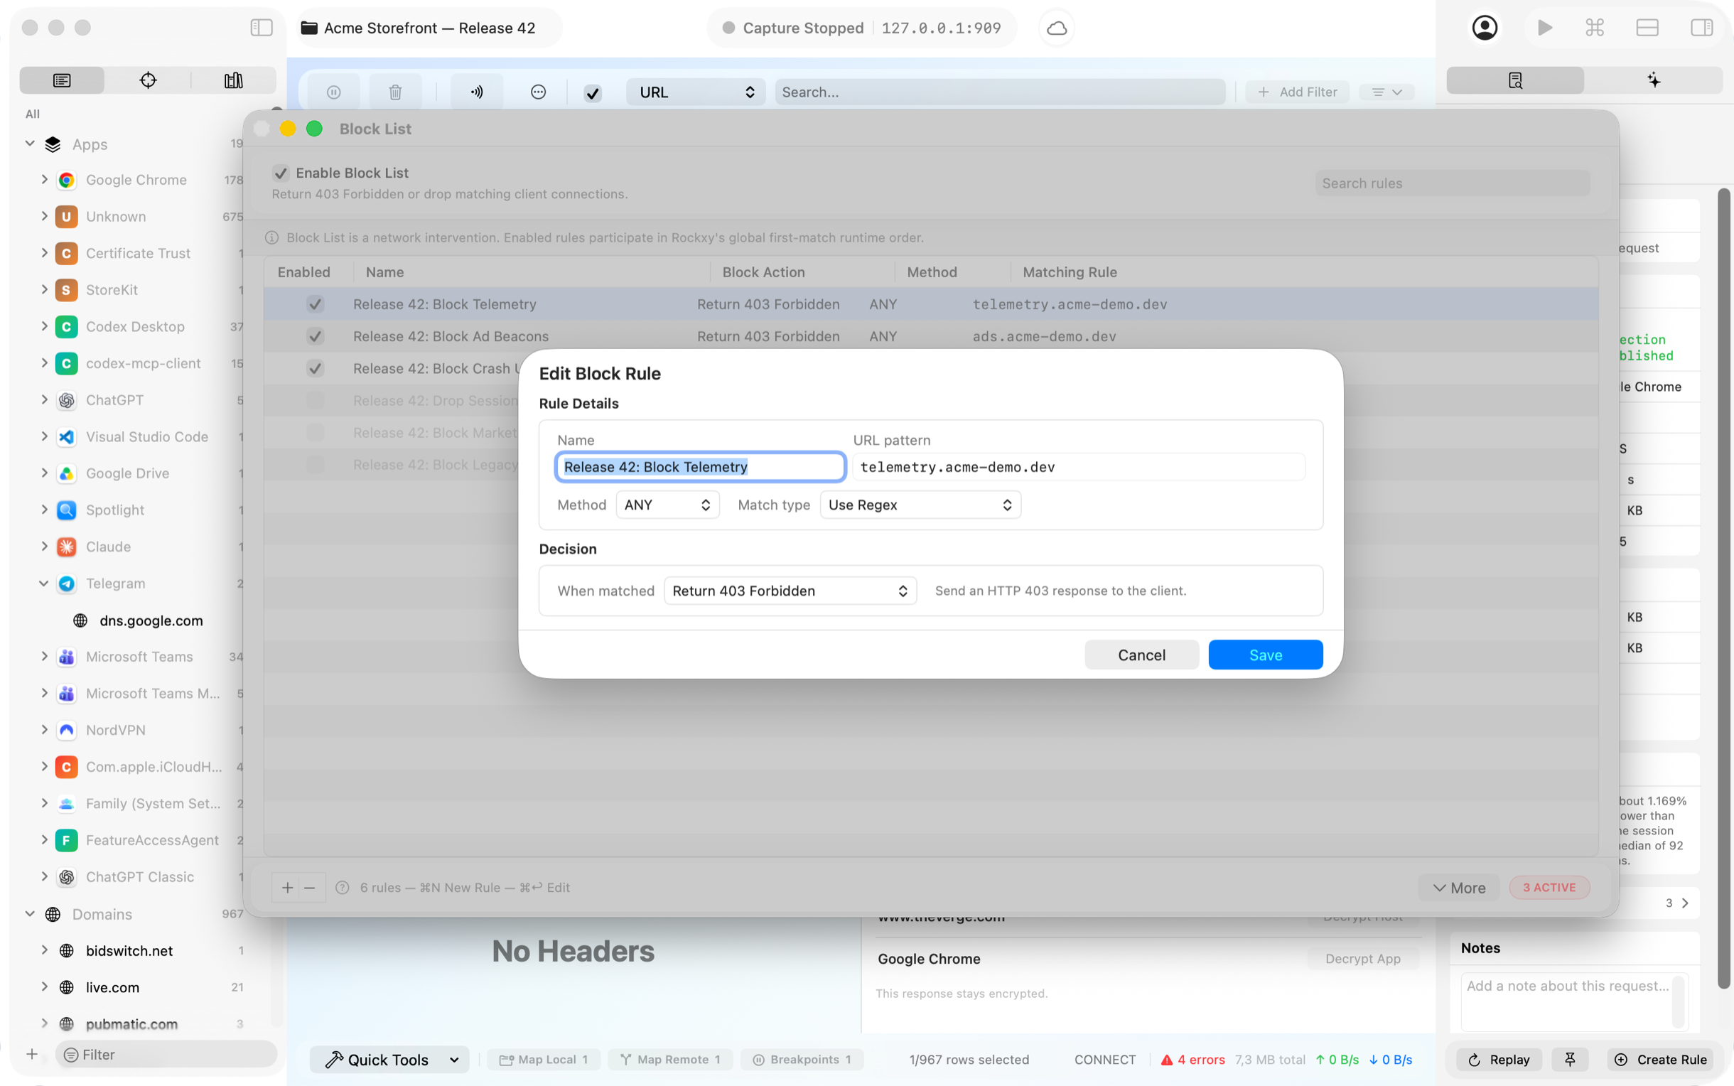
Task: Open the More menu in Block List
Action: (1459, 888)
